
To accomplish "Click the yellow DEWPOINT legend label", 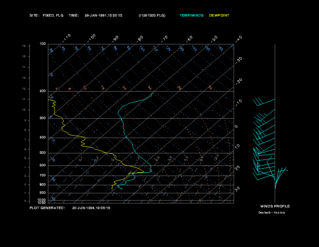I will tap(219, 15).
